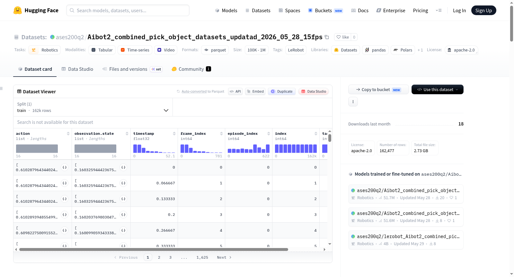Click the search models and datasets field

click(128, 10)
